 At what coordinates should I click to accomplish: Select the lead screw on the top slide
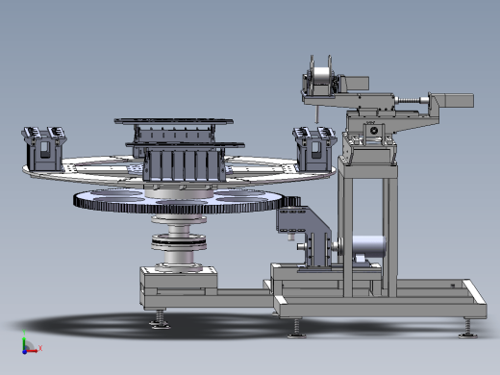click(408, 101)
